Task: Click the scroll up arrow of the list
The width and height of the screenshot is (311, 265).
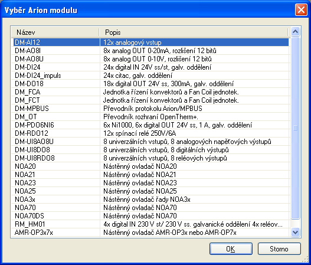Action: coord(295,31)
